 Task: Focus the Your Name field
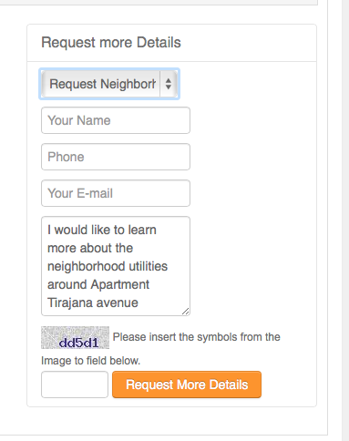pos(116,120)
